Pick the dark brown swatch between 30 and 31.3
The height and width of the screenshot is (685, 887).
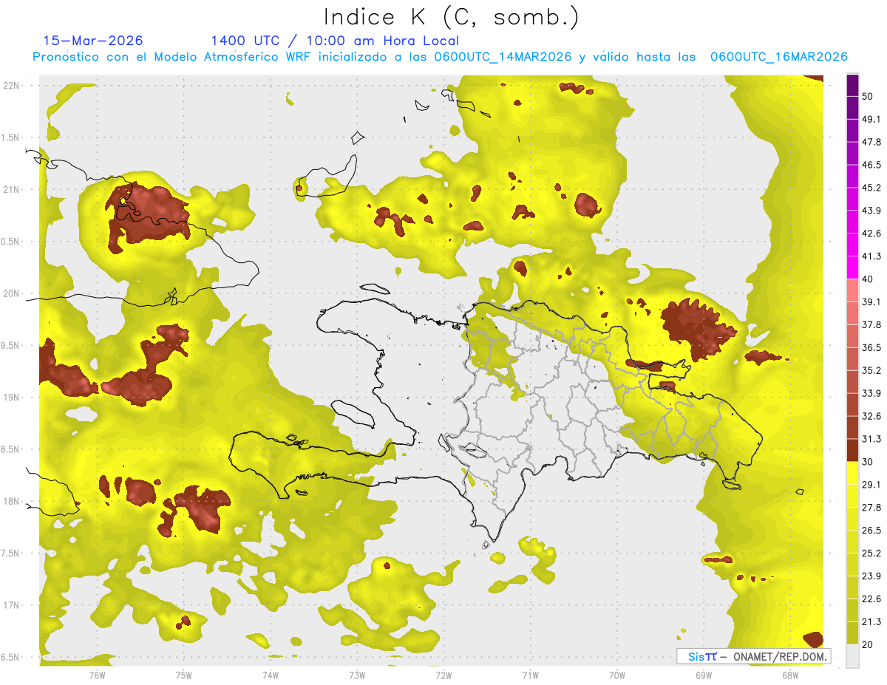click(852, 450)
